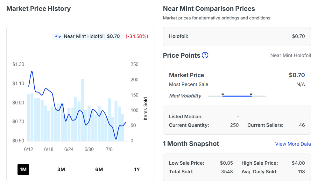Switch chart to 6M range
The width and height of the screenshot is (325, 187).
pyautogui.click(x=99, y=169)
